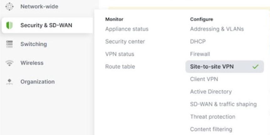270x135 pixels.
Task: Select Client VPN under Configure
Action: point(204,79)
